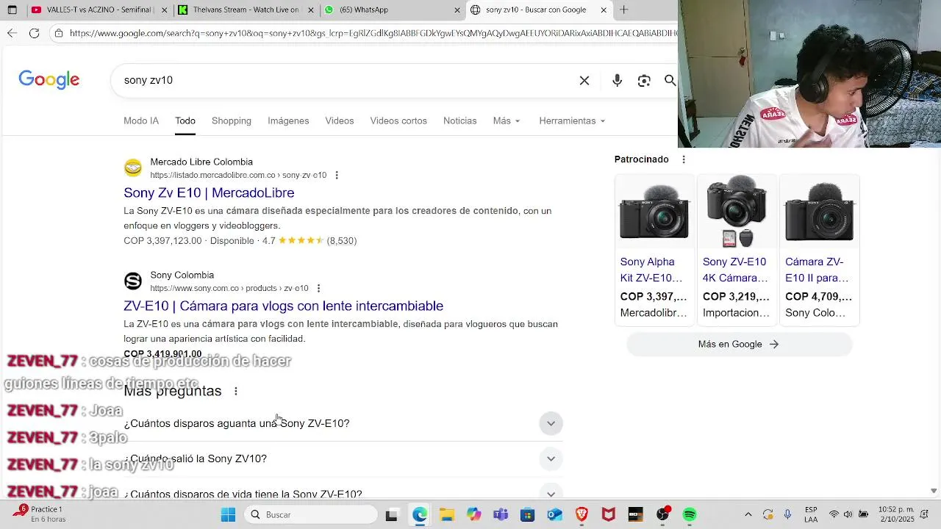941x529 pixels.
Task: Open Microsoft Store from taskbar
Action: pyautogui.click(x=528, y=515)
